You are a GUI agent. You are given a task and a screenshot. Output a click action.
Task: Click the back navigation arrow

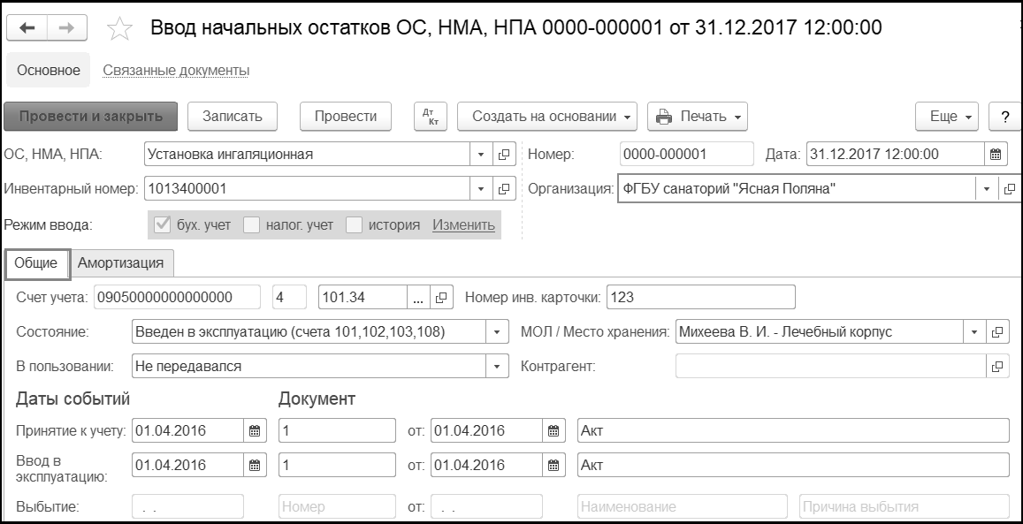[x=28, y=28]
